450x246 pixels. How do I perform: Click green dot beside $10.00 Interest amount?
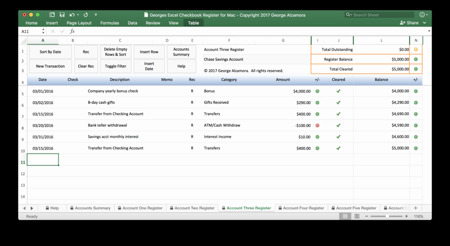tap(317, 137)
